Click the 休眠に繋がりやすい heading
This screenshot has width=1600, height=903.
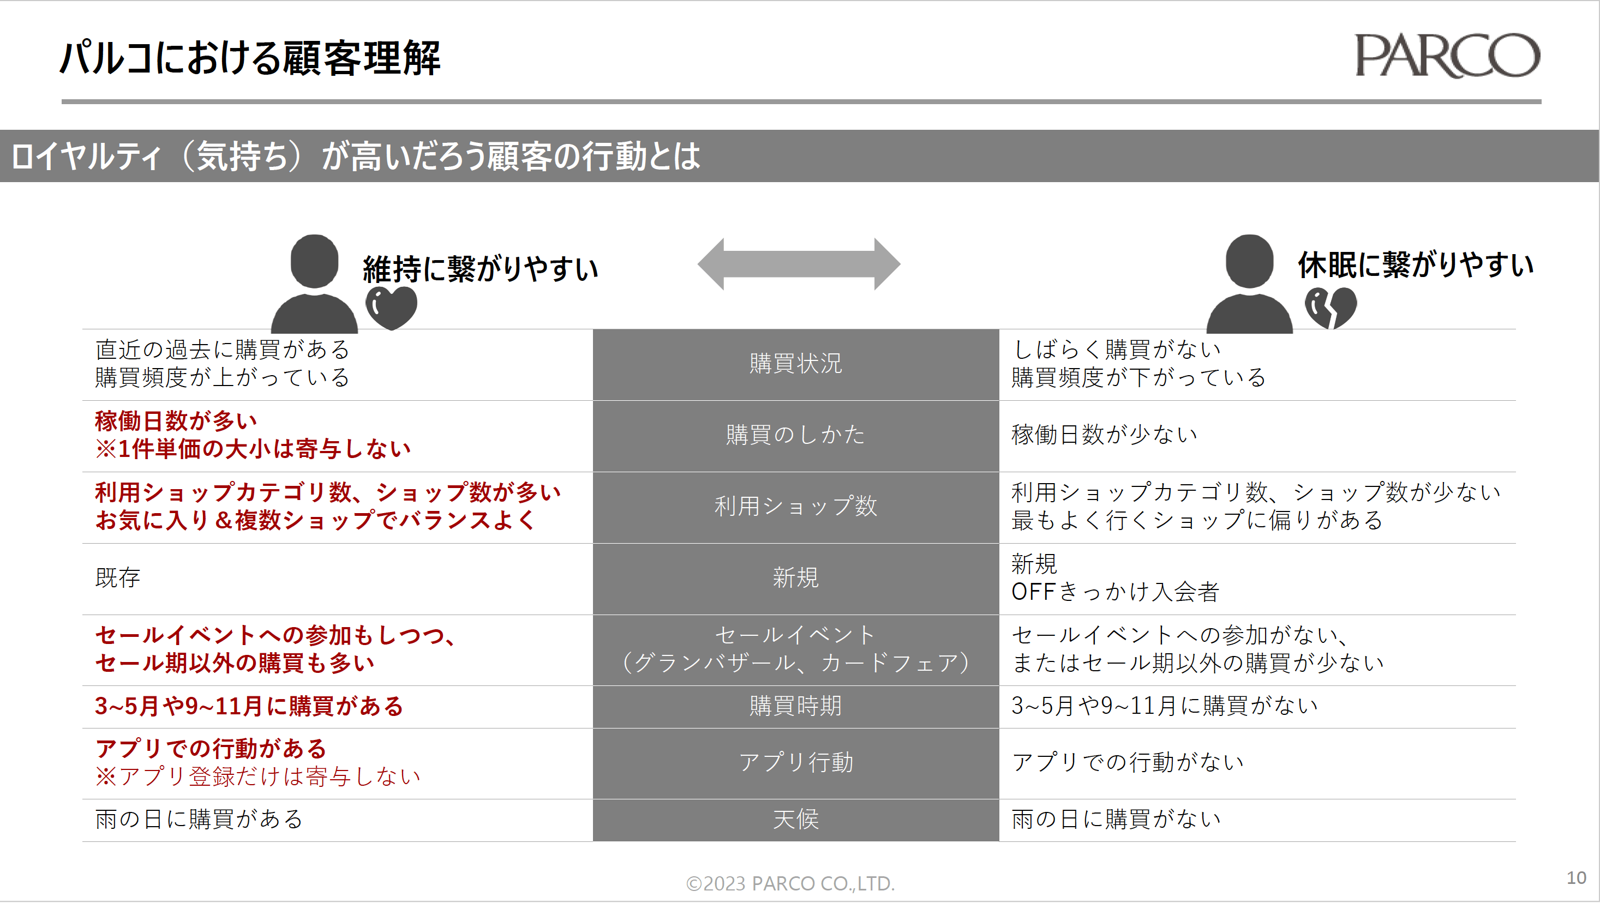point(1415,265)
